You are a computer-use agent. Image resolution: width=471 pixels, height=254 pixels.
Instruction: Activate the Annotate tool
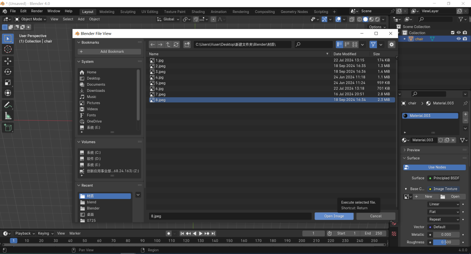(x=7, y=105)
